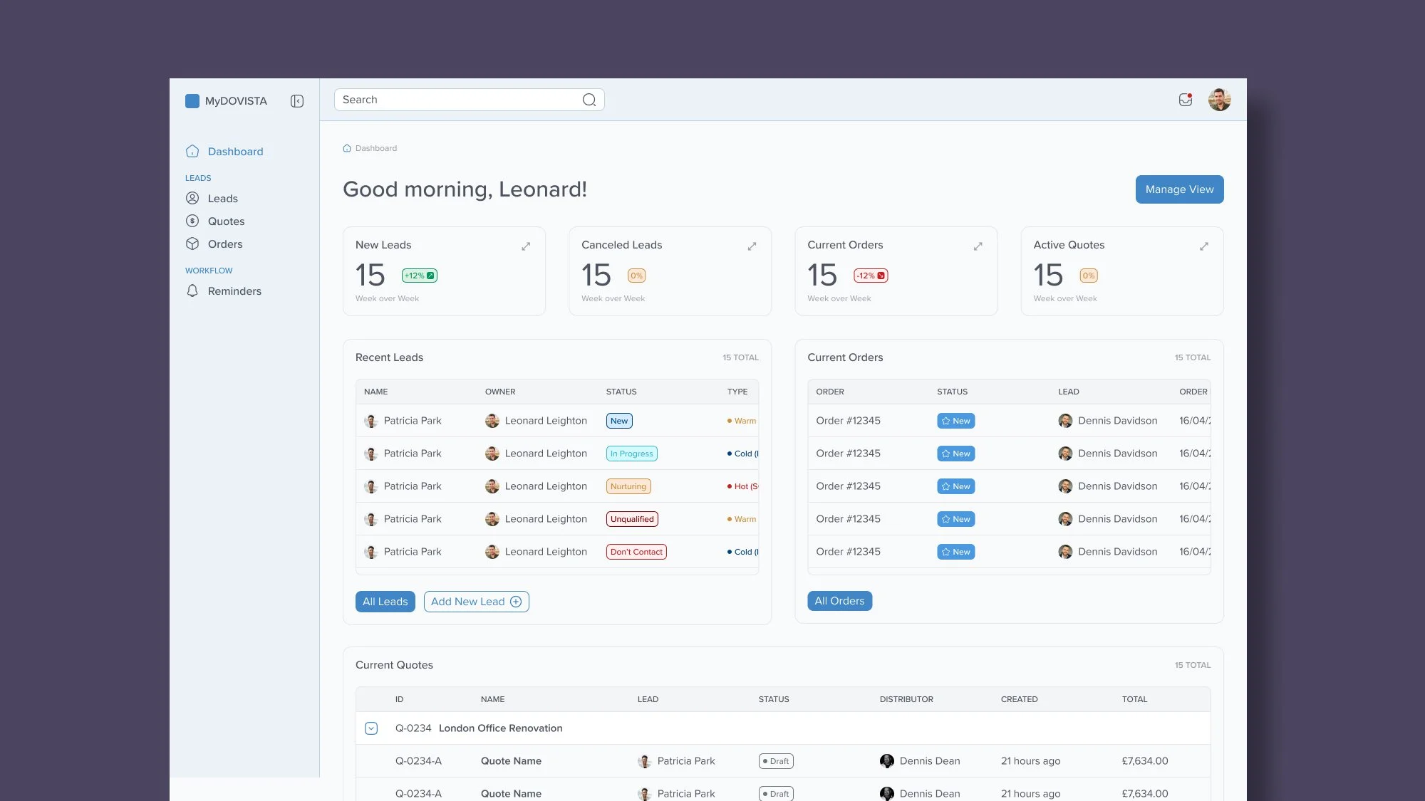
Task: Open the user profile avatar
Action: 1219,100
